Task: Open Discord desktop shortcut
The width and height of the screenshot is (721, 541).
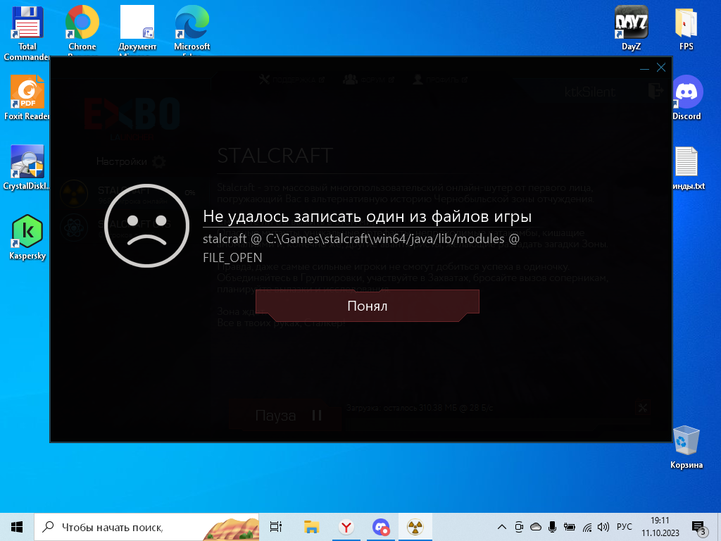Action: (686, 98)
